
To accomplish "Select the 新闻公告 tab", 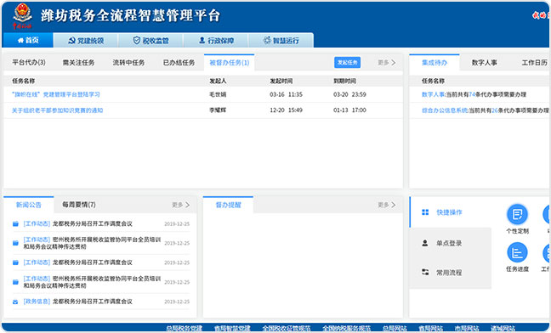I will [x=28, y=205].
